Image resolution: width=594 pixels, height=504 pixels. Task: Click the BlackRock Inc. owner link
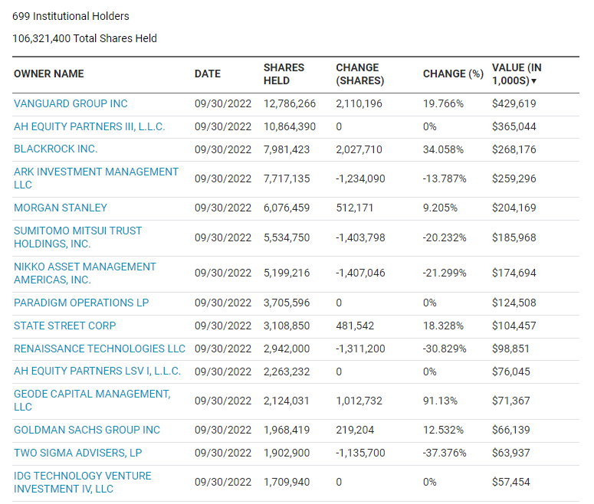click(55, 149)
